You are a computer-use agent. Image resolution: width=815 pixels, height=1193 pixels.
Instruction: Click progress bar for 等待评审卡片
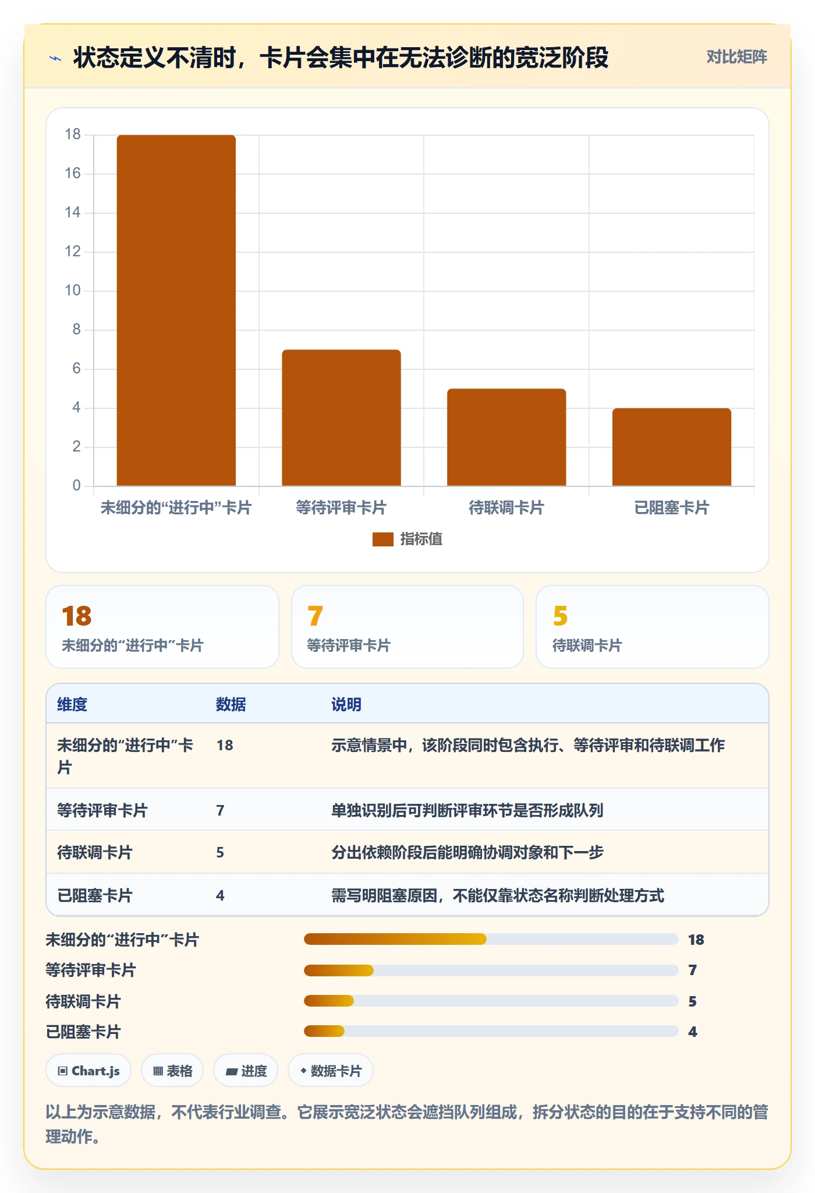click(x=491, y=970)
